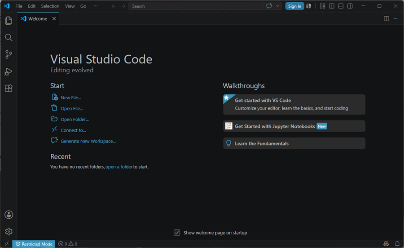
Task: Open the remote window indicator in status bar
Action: pos(6,244)
